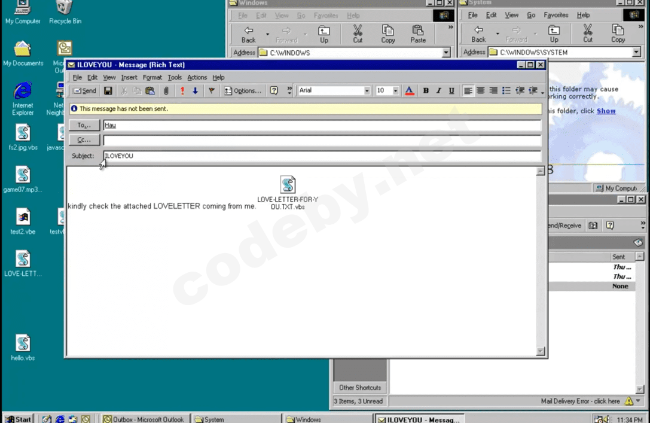Screen dimensions: 650x423
Task: Flag the message for follow-up
Action: pyautogui.click(x=211, y=90)
